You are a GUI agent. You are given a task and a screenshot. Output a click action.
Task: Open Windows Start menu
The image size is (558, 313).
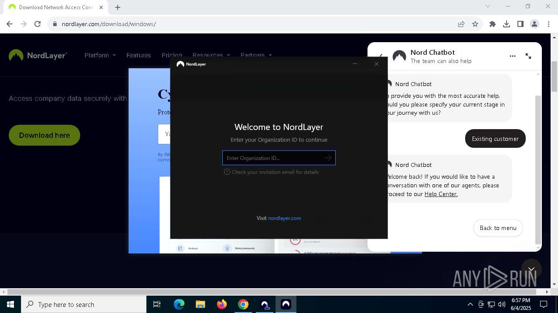(x=10, y=304)
